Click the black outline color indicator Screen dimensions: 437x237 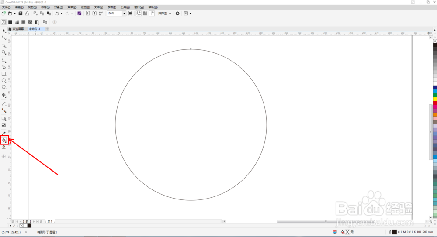(x=394, y=232)
